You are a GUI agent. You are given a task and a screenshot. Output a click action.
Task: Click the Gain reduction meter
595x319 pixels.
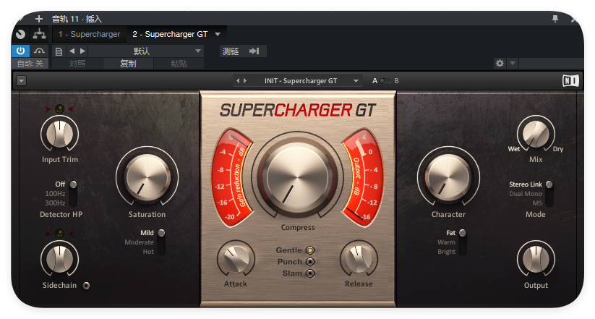[231, 177]
